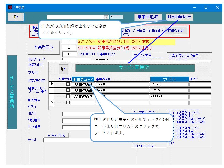Click the 事業所追加 button
Image resolution: width=224 pixels, height=168 pixels.
148,17
